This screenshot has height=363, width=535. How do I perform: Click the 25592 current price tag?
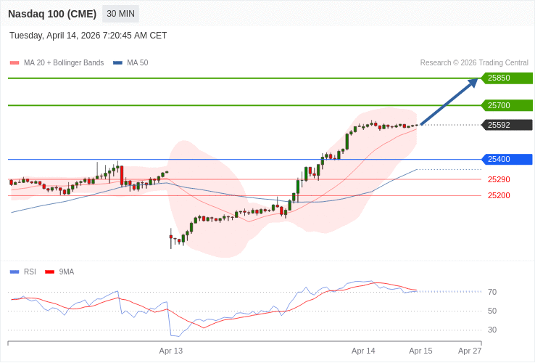[507, 125]
